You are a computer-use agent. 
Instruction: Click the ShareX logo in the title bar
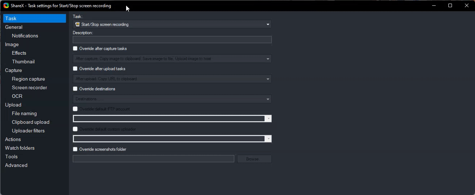tap(6, 5)
